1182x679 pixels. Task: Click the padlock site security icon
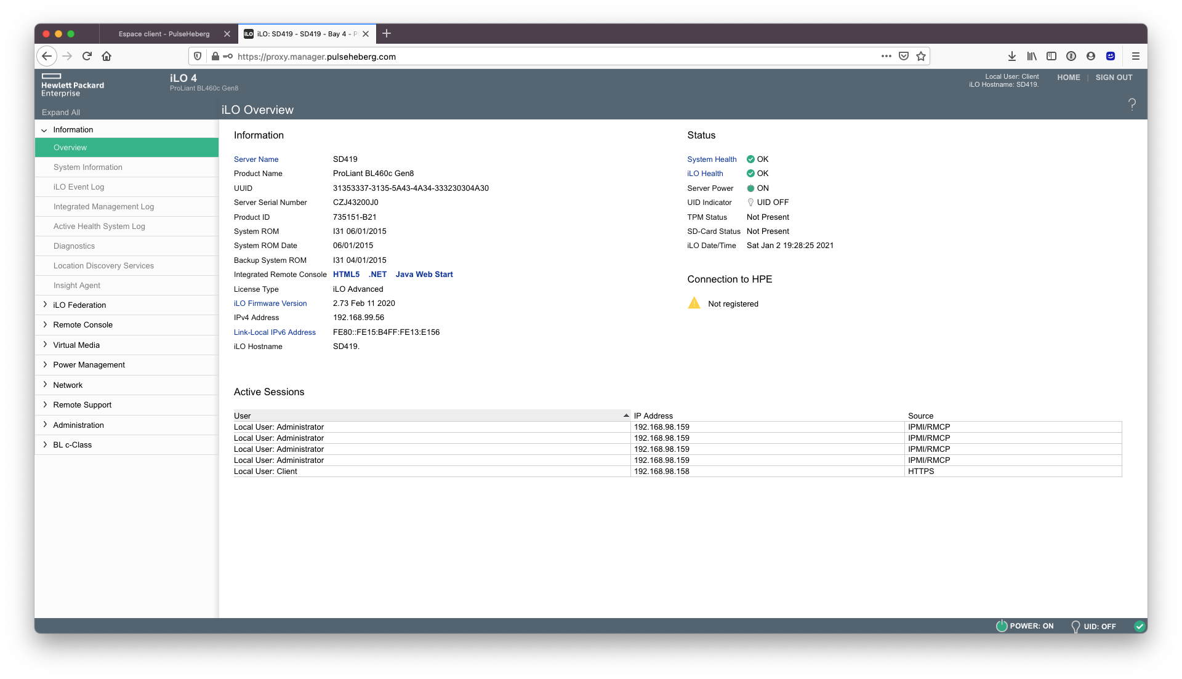[215, 56]
